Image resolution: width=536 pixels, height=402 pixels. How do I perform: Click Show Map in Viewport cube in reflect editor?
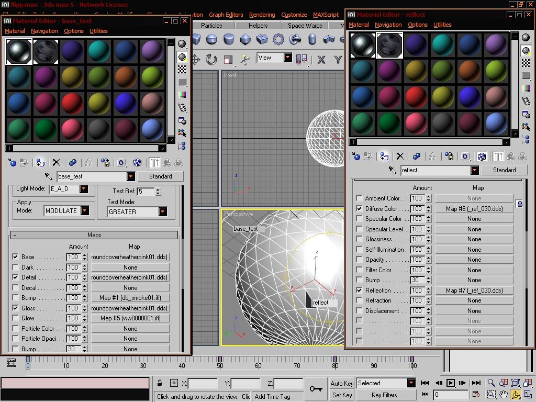(x=482, y=157)
